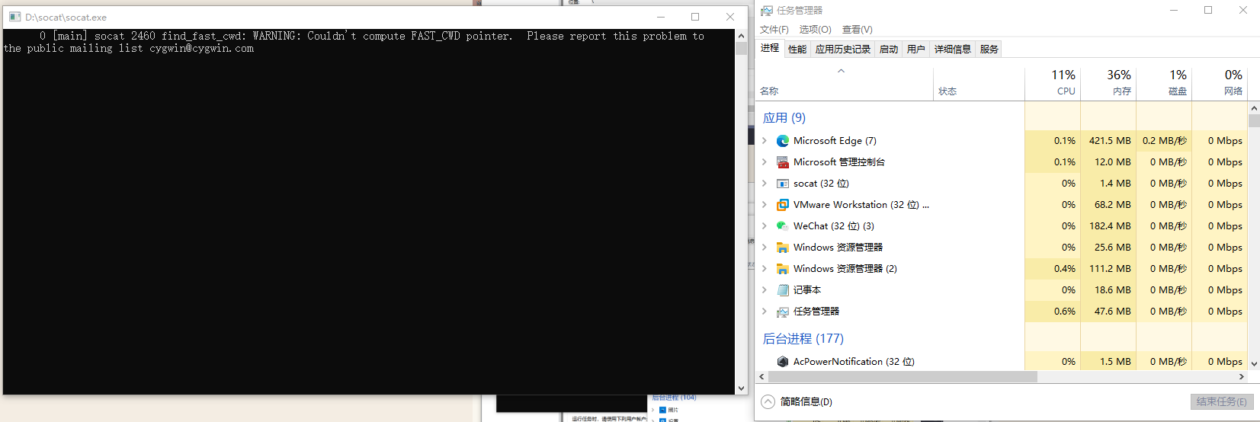The width and height of the screenshot is (1260, 422).
Task: Sort processes by CPU column
Action: point(1053,83)
